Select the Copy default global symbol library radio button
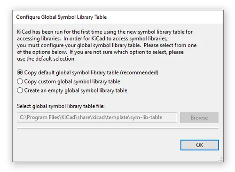The height and width of the screenshot is (172, 235). point(20,72)
